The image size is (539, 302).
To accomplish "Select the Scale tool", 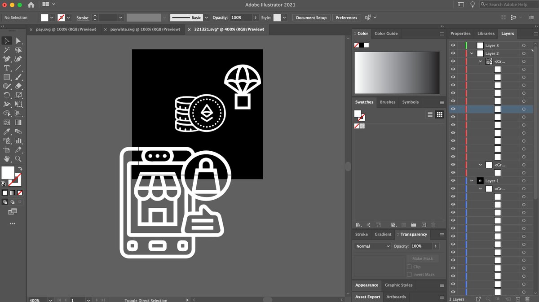I will pos(18,95).
